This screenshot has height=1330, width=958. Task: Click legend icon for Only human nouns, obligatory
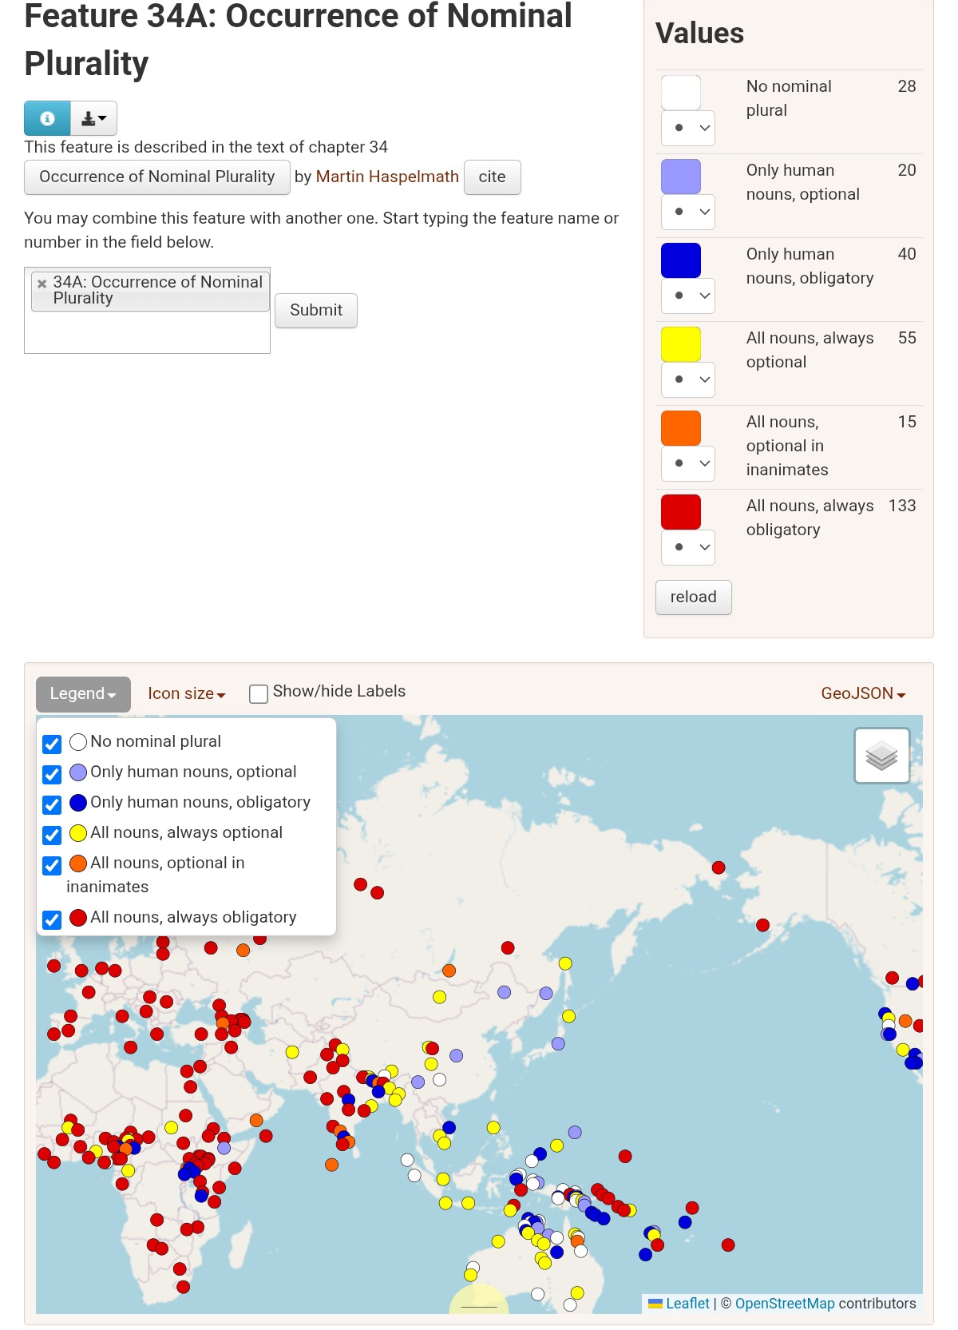click(x=78, y=803)
